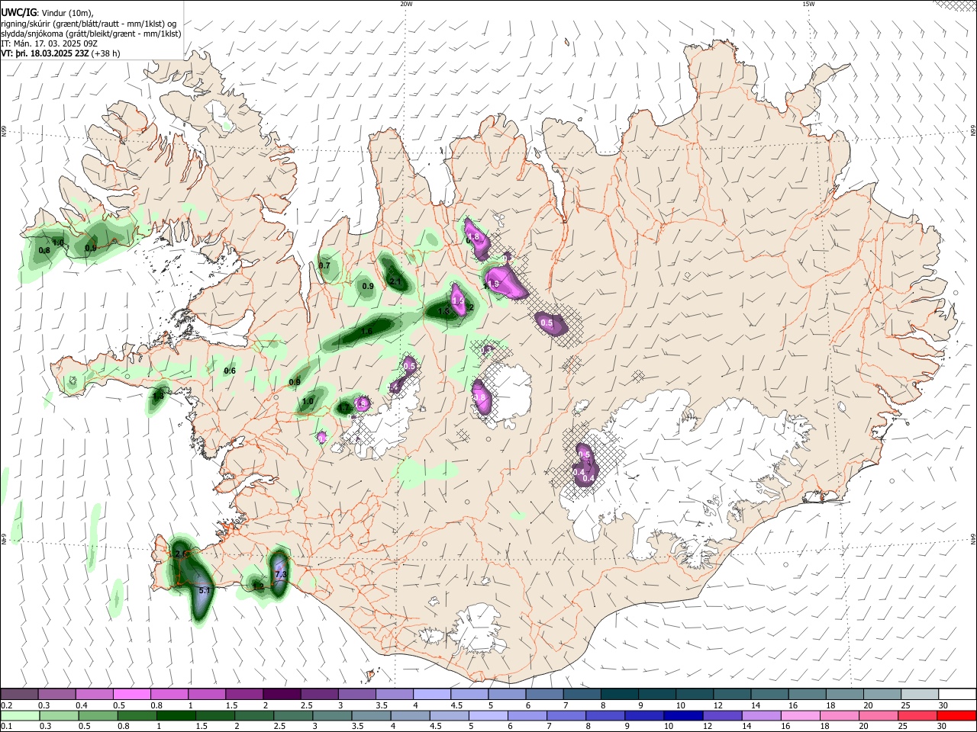Click the (+38 h) forecast offset text

pos(107,53)
